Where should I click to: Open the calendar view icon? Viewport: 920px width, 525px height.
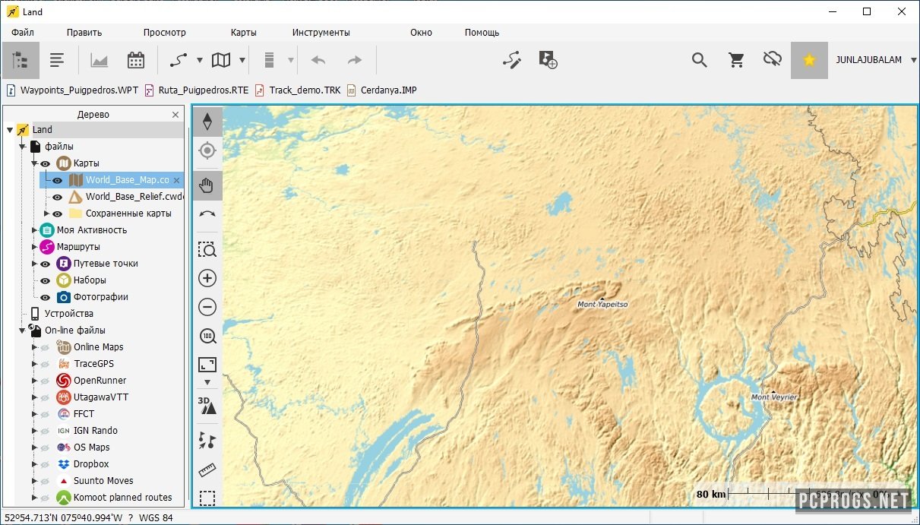[136, 61]
